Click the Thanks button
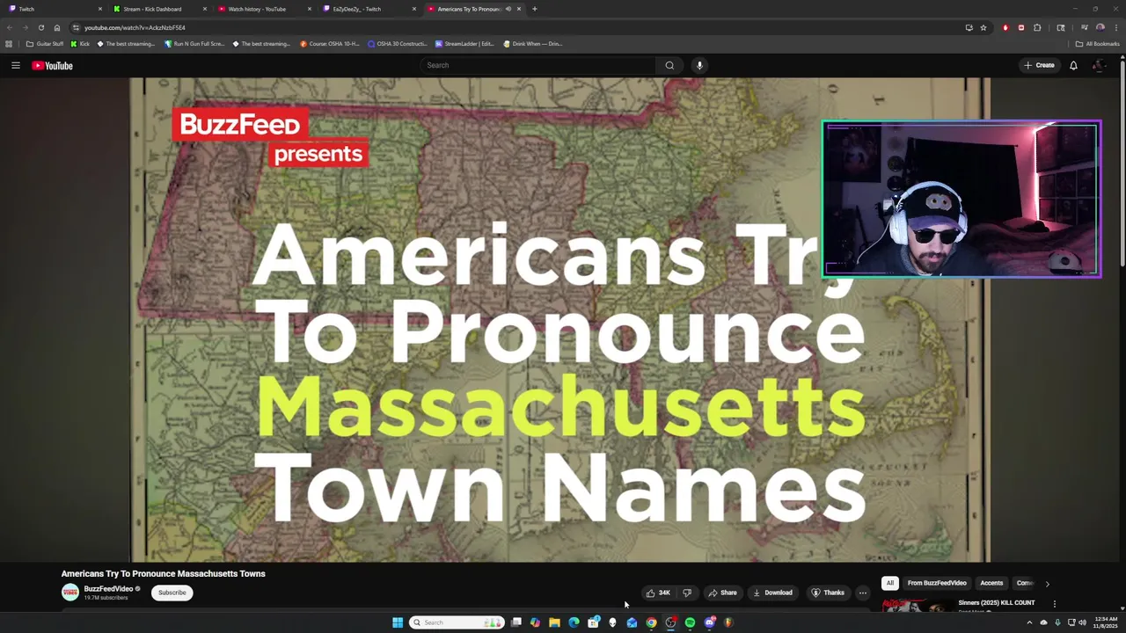This screenshot has height=633, width=1126. click(827, 593)
